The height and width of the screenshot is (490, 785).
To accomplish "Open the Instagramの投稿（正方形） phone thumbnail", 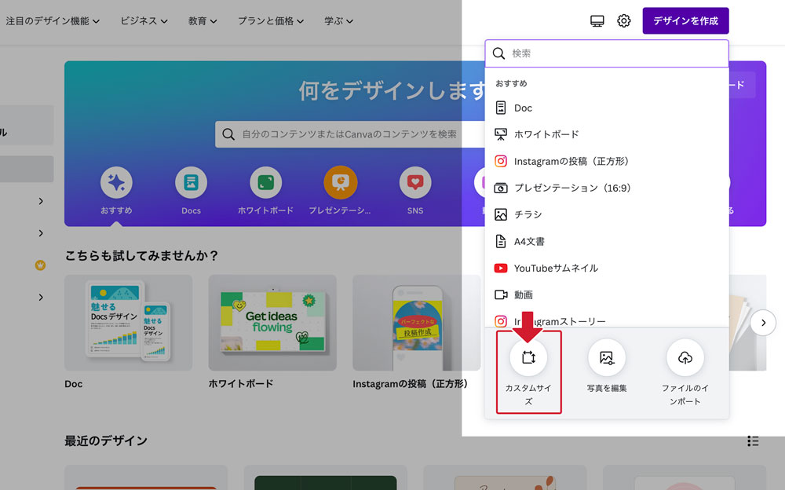I will 417,323.
